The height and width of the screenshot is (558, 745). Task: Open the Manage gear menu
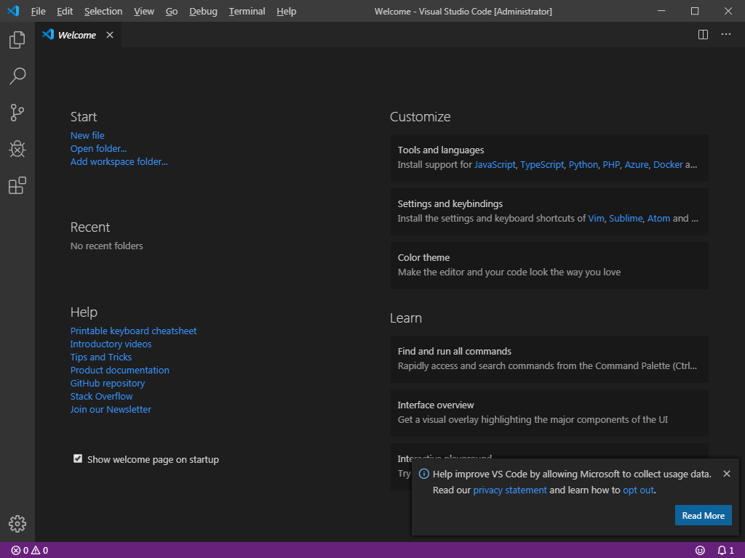(17, 524)
